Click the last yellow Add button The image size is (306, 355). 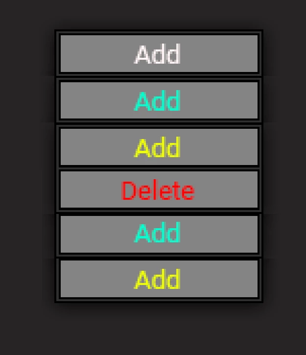(x=159, y=279)
